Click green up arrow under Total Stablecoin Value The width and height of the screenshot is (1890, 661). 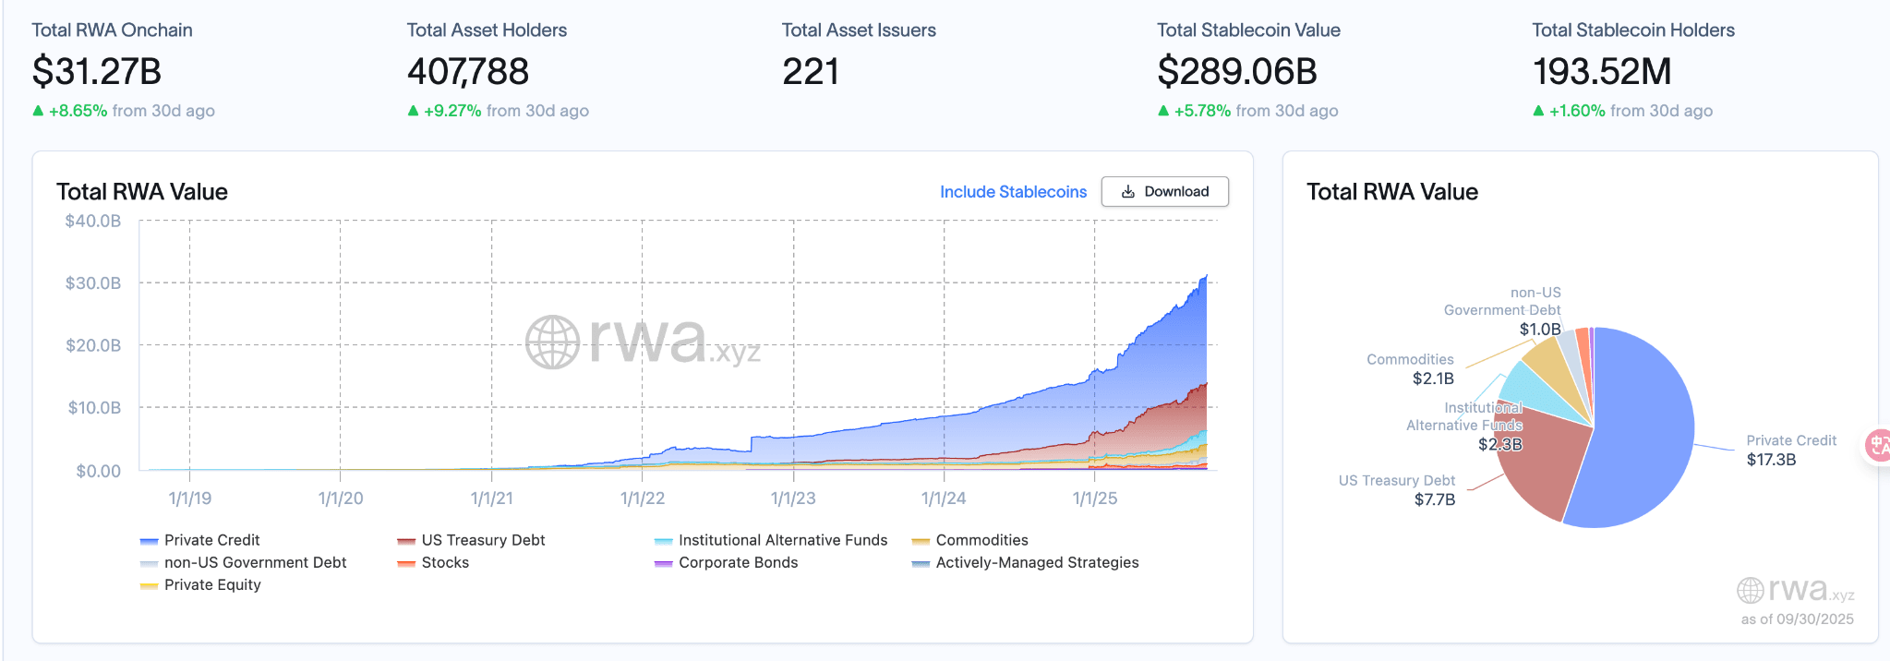[1163, 111]
